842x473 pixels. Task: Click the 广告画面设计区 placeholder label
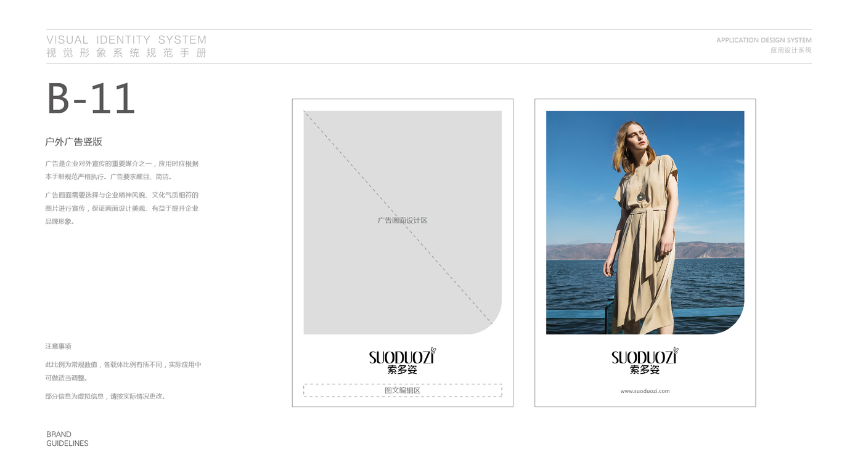[x=403, y=220]
